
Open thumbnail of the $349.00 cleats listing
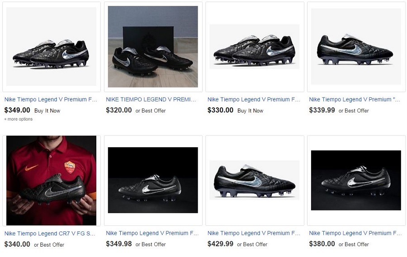[51, 47]
